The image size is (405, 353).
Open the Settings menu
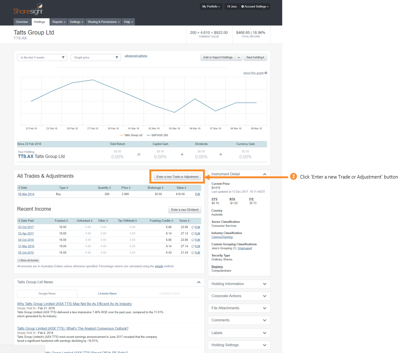(76, 22)
